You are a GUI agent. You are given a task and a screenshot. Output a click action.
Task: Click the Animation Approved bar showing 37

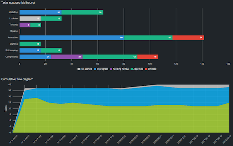(x=148, y=37)
